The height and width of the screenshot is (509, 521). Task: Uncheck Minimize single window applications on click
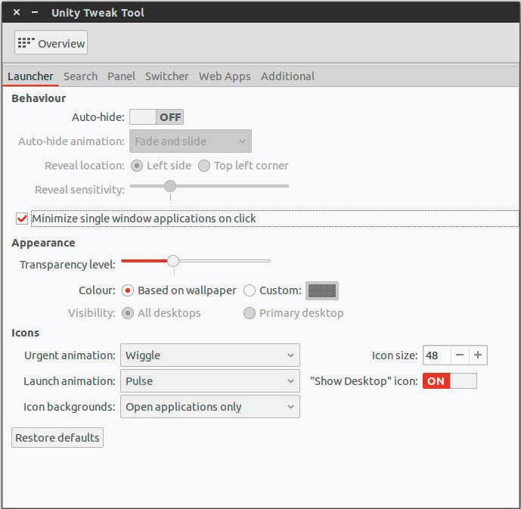pos(22,219)
